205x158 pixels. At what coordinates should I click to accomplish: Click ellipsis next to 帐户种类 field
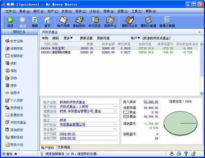(115, 107)
